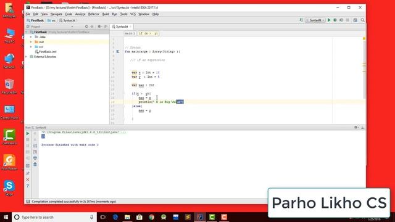
Task: Open the Analyze menu
Action: pos(80,14)
